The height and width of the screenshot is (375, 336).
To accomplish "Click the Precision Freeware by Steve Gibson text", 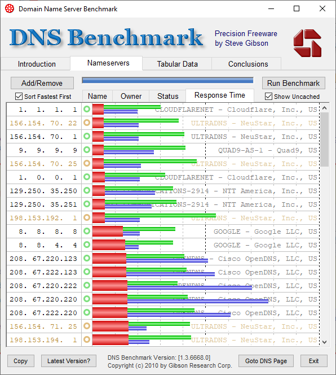I will pyautogui.click(x=246, y=38).
